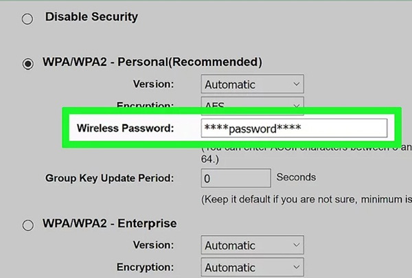The width and height of the screenshot is (412, 278).
Task: Click the Seconds unit text
Action: coord(296,177)
